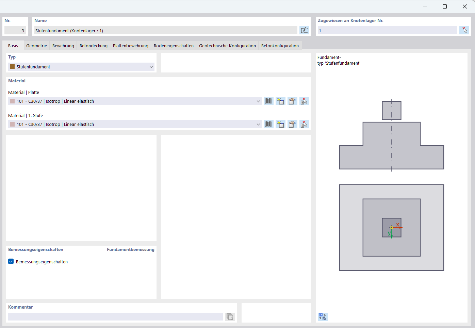Click the brown Stufenfundament type color swatch
Viewport: 475px width, 328px height.
[12, 67]
